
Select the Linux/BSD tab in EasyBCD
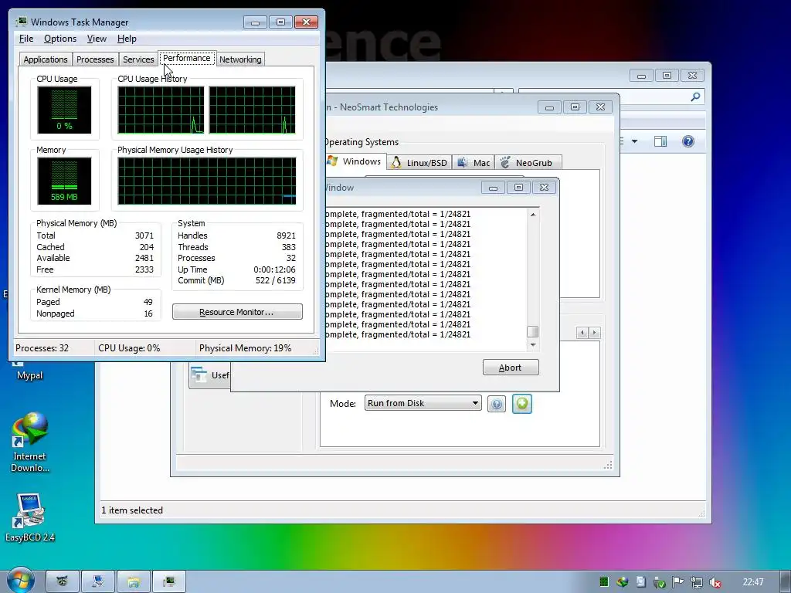click(x=419, y=162)
